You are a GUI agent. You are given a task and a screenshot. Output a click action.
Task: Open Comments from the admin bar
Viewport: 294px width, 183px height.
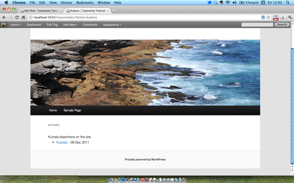pos(90,25)
